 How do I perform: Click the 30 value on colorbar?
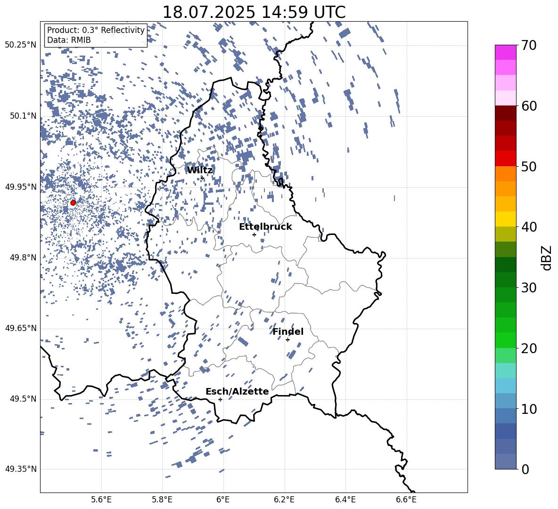[x=529, y=288]
